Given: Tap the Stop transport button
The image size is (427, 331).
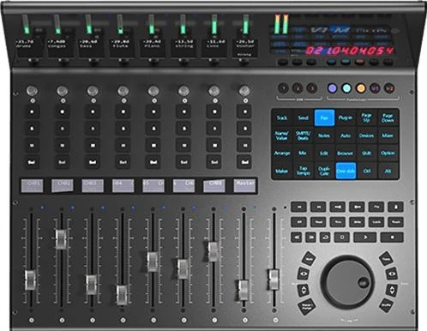Looking at the screenshot, I should 342,238.
